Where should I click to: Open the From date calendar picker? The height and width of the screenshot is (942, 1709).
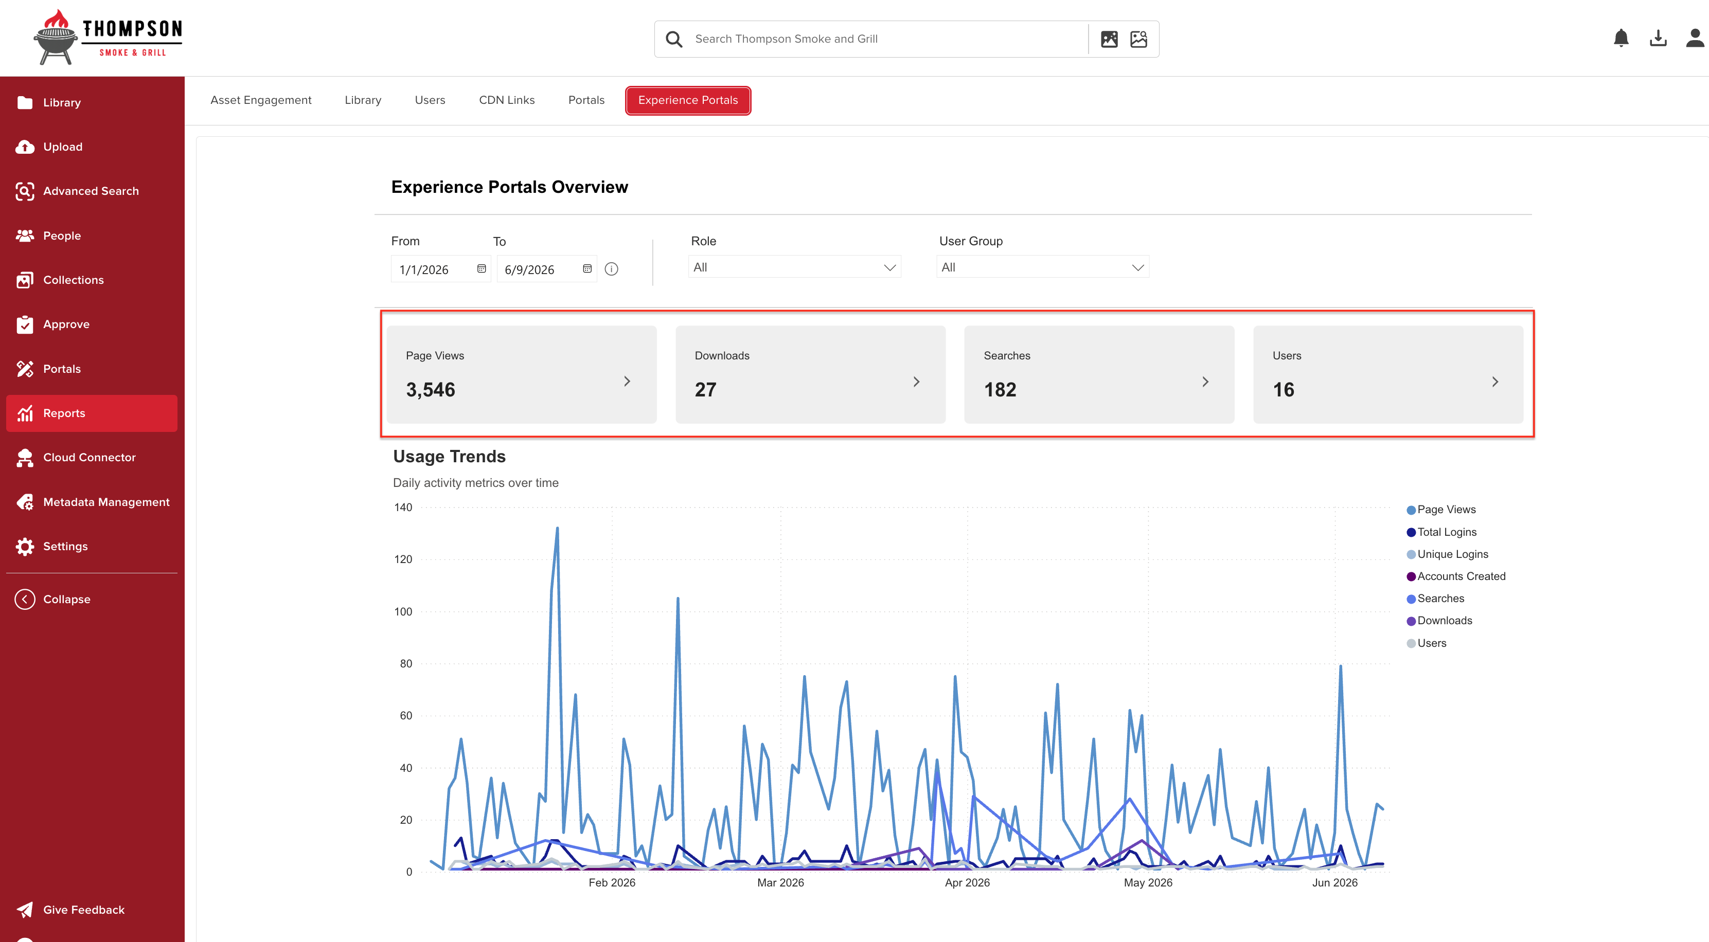pos(482,268)
